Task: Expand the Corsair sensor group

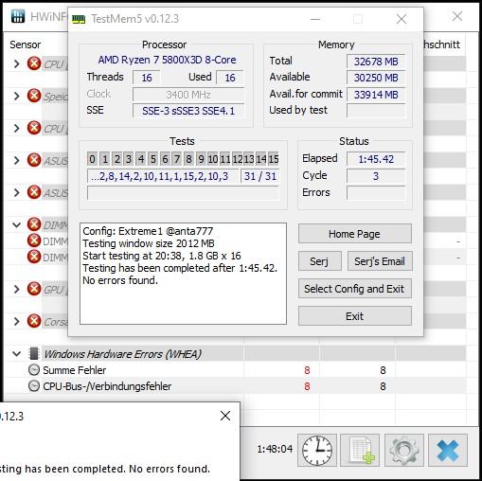Action: (16, 321)
